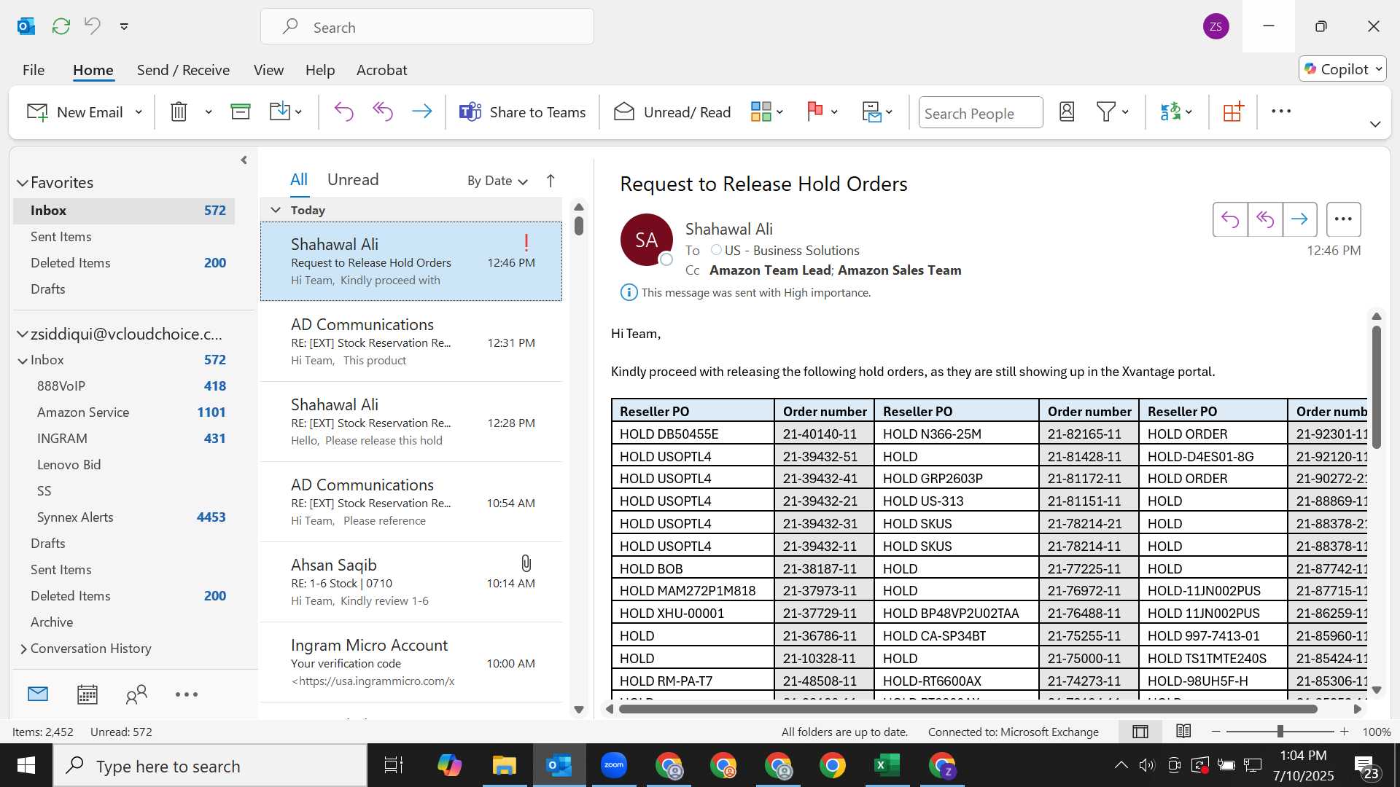Open the Customize Quick Access Toolbar dropdown
This screenshot has width=1400, height=787.
(124, 26)
